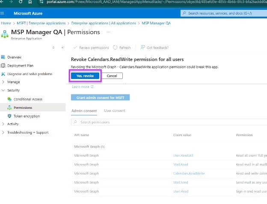The width and height of the screenshot is (267, 204).
Task: Open the Got feedback? option
Action: click(154, 48)
